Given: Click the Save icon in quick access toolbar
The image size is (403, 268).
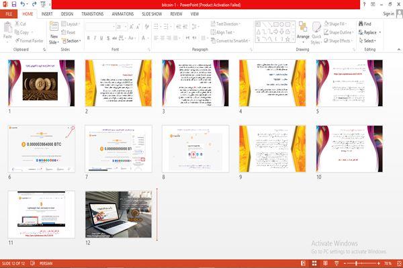Looking at the screenshot, I should pyautogui.click(x=14, y=5).
